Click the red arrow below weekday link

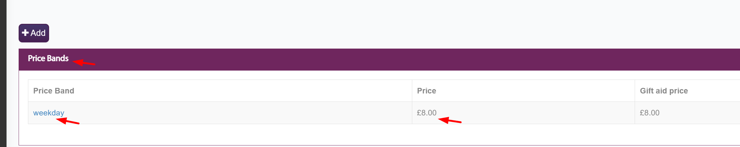point(67,121)
